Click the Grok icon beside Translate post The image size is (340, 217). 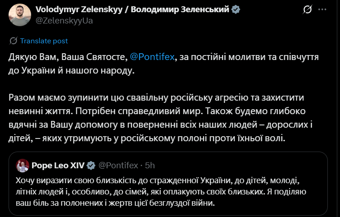(x=14, y=41)
